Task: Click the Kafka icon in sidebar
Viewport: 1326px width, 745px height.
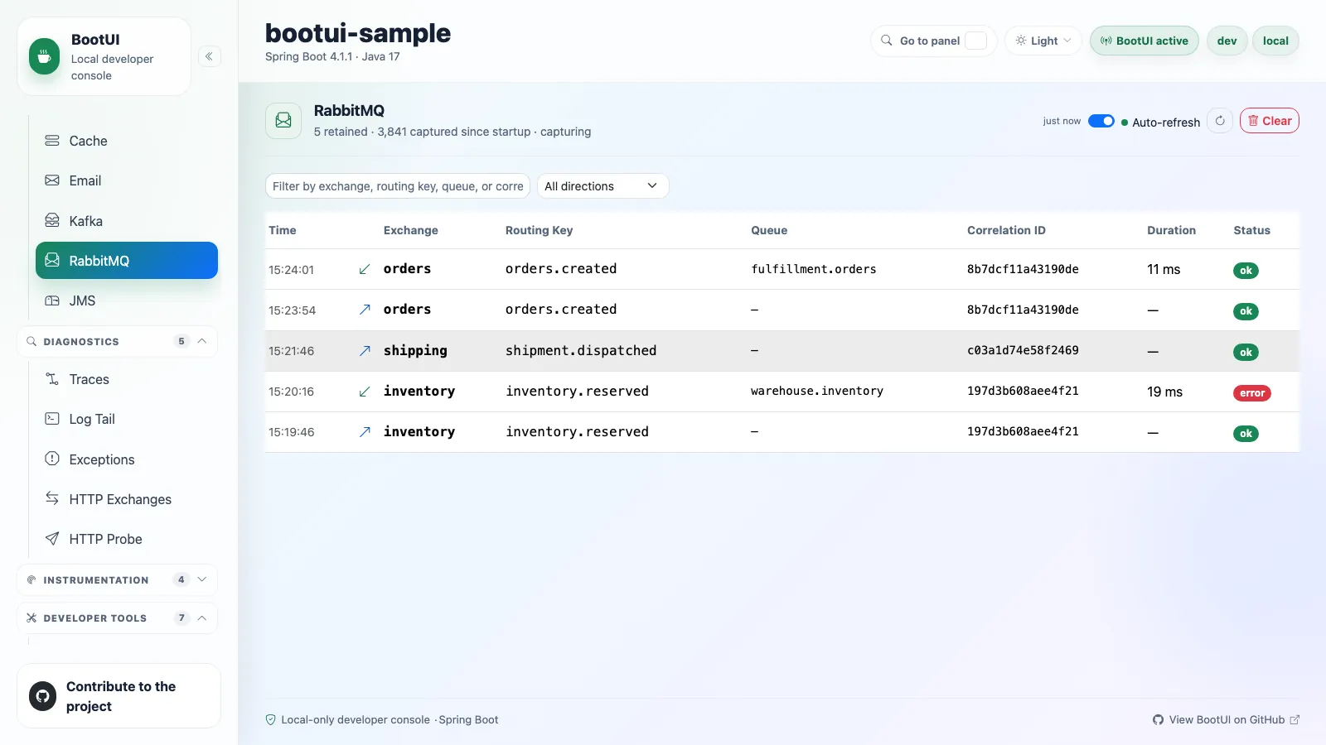Action: pyautogui.click(x=52, y=220)
